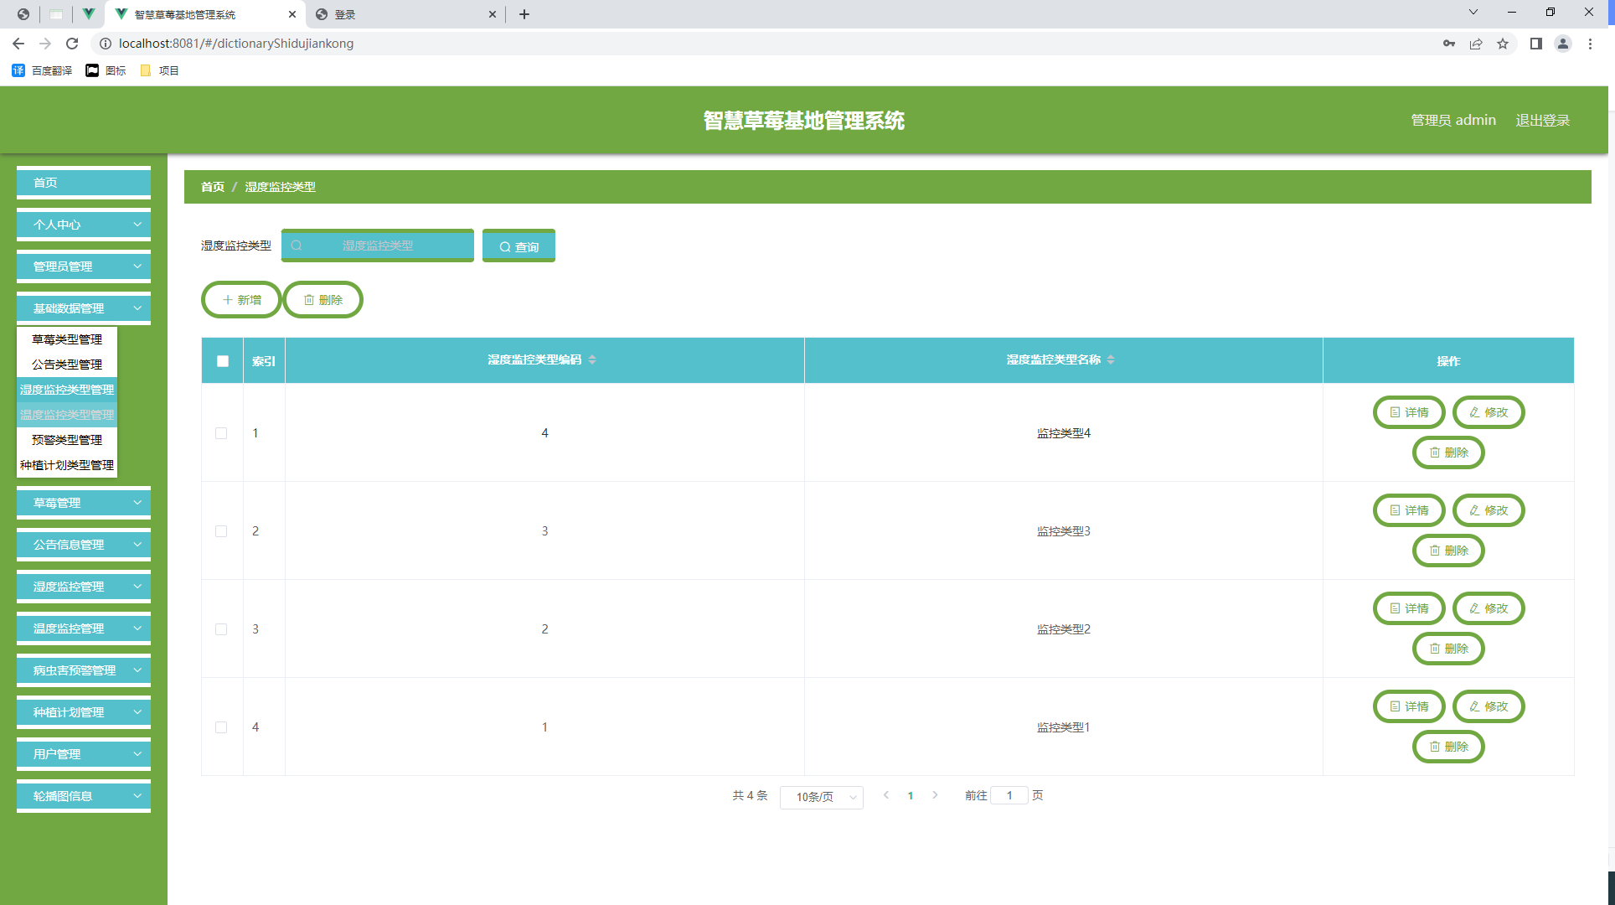
Task: Click 监控类型2 hyperlink in table
Action: 1060,628
